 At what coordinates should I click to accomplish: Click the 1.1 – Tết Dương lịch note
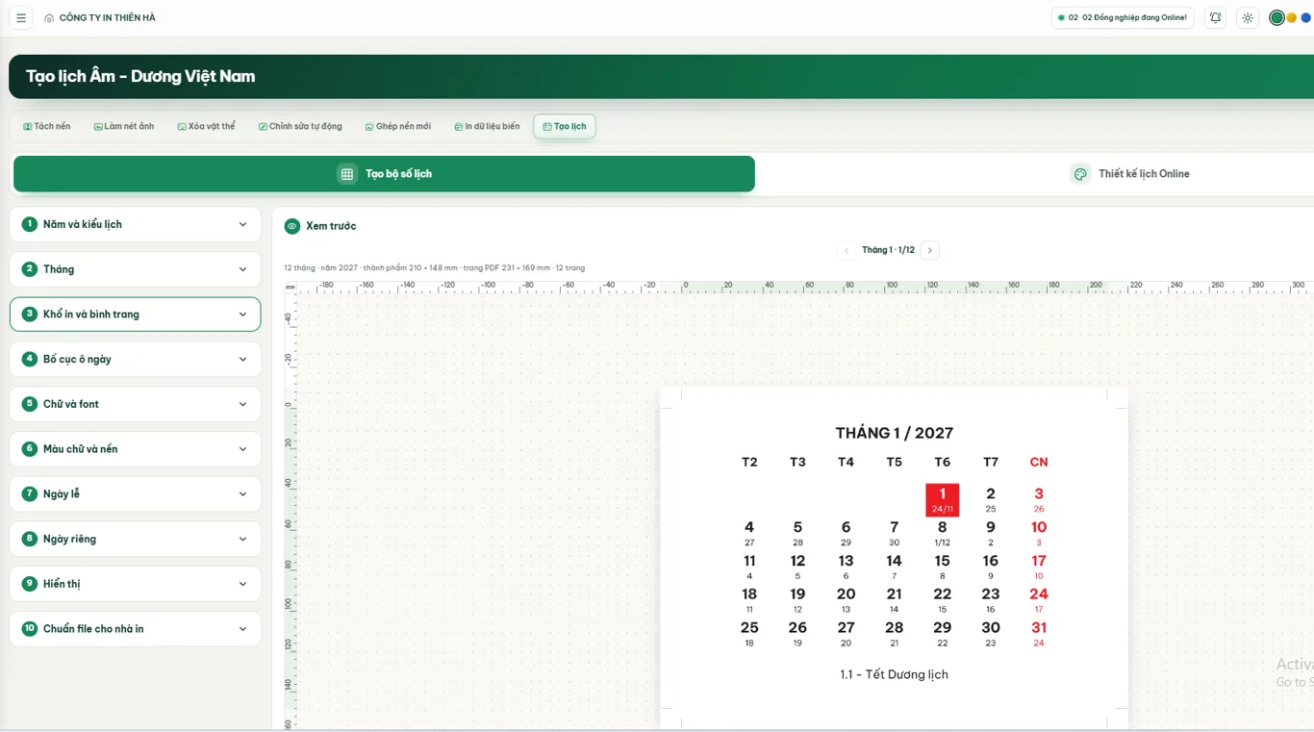(895, 674)
